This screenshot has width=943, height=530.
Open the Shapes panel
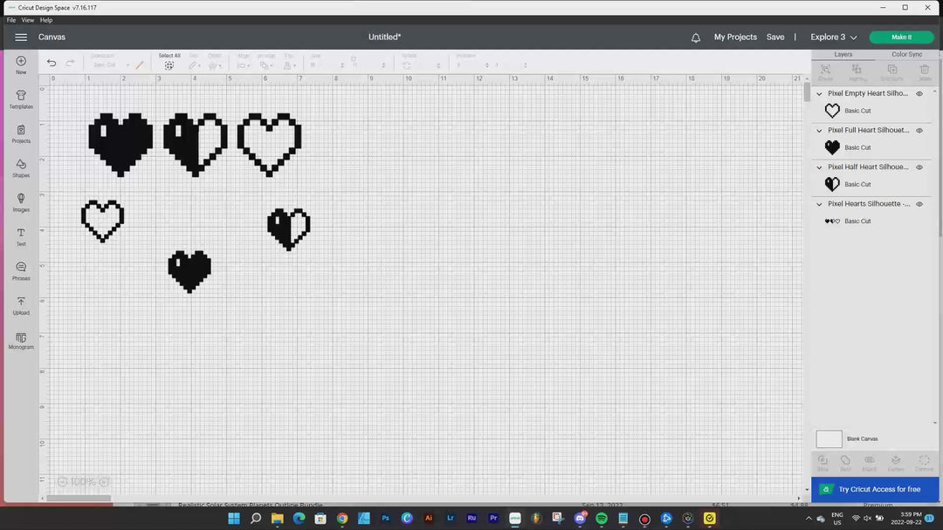(x=20, y=167)
